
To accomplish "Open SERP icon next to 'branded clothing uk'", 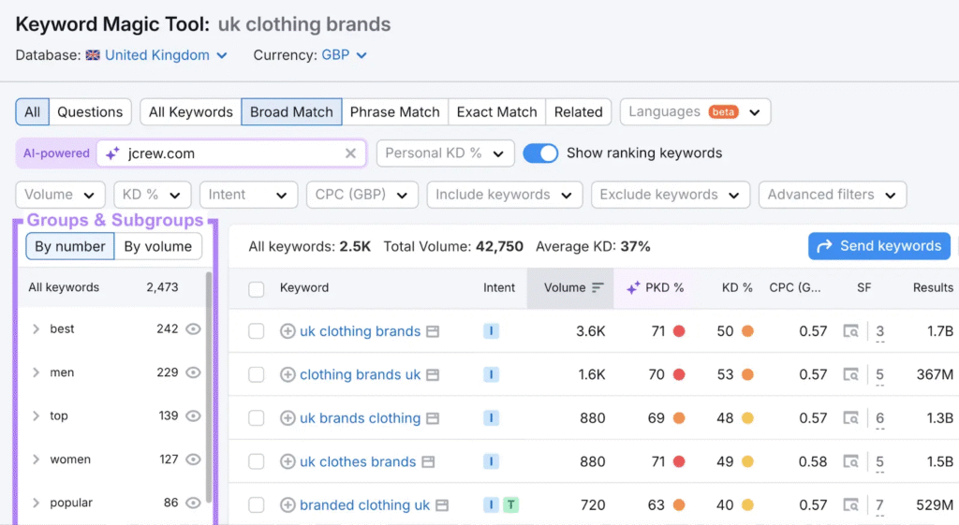I will [442, 504].
